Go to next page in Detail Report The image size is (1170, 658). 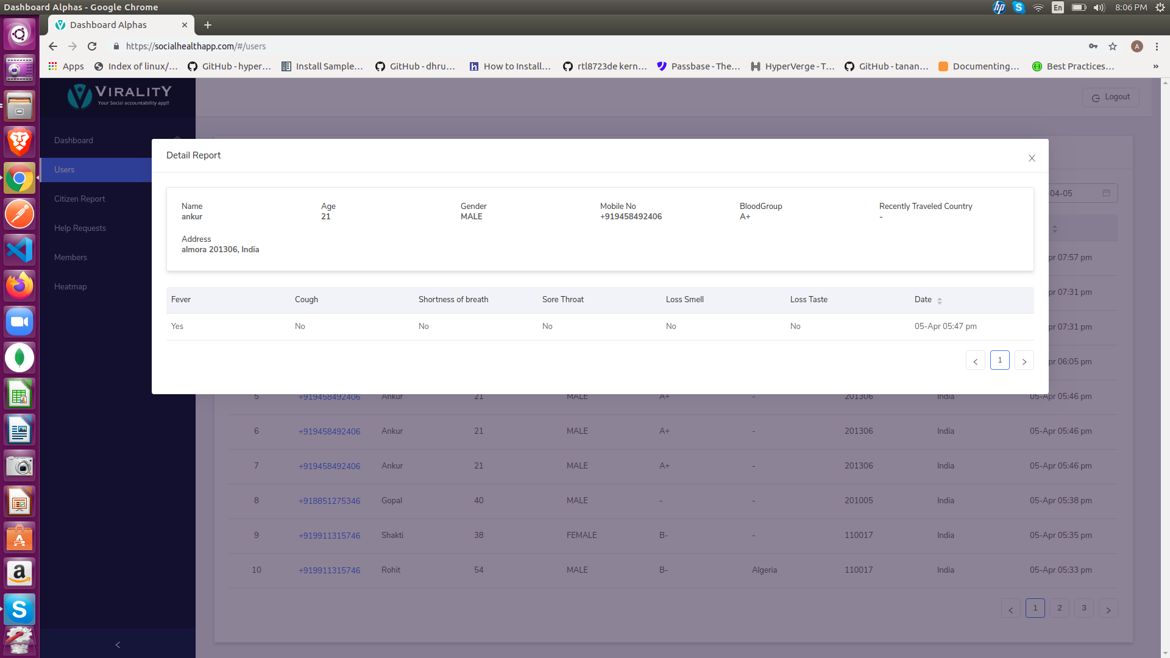click(x=1024, y=361)
